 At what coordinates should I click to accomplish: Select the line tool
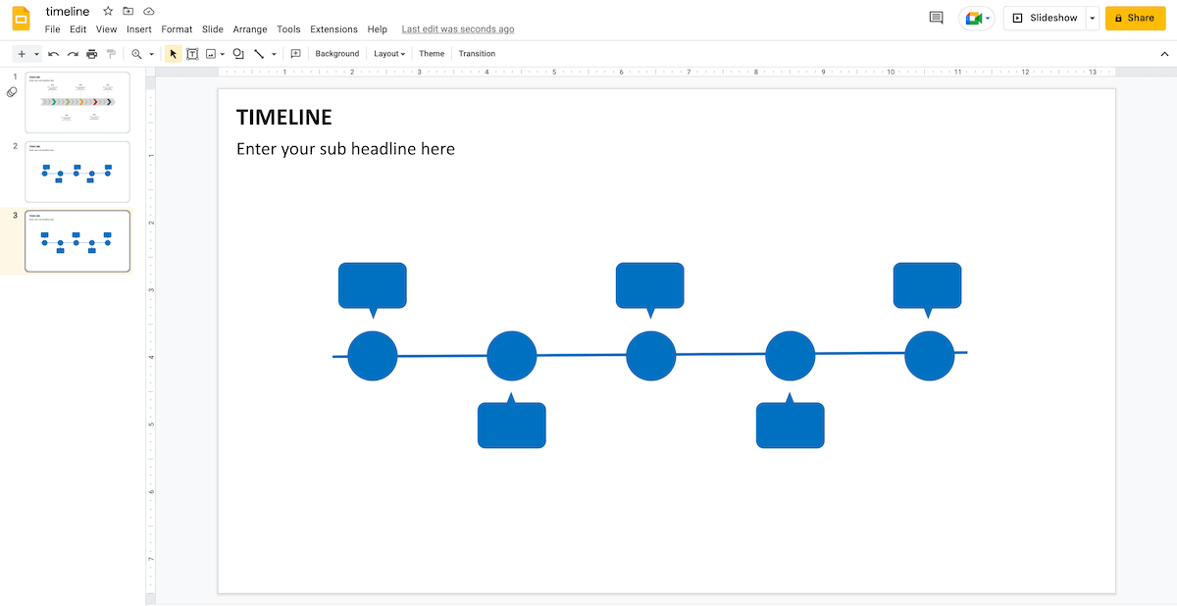coord(259,54)
